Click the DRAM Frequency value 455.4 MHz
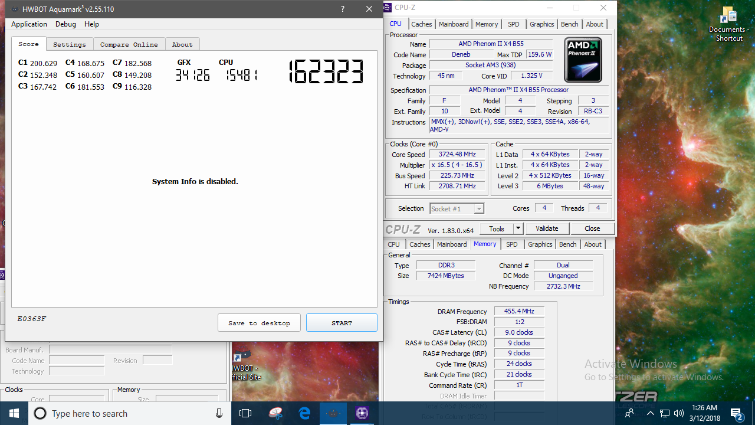This screenshot has height=425, width=755. [519, 311]
